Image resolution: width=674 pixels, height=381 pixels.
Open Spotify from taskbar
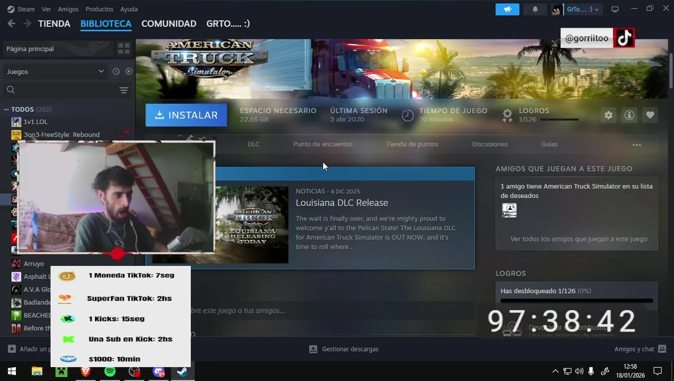point(110,371)
